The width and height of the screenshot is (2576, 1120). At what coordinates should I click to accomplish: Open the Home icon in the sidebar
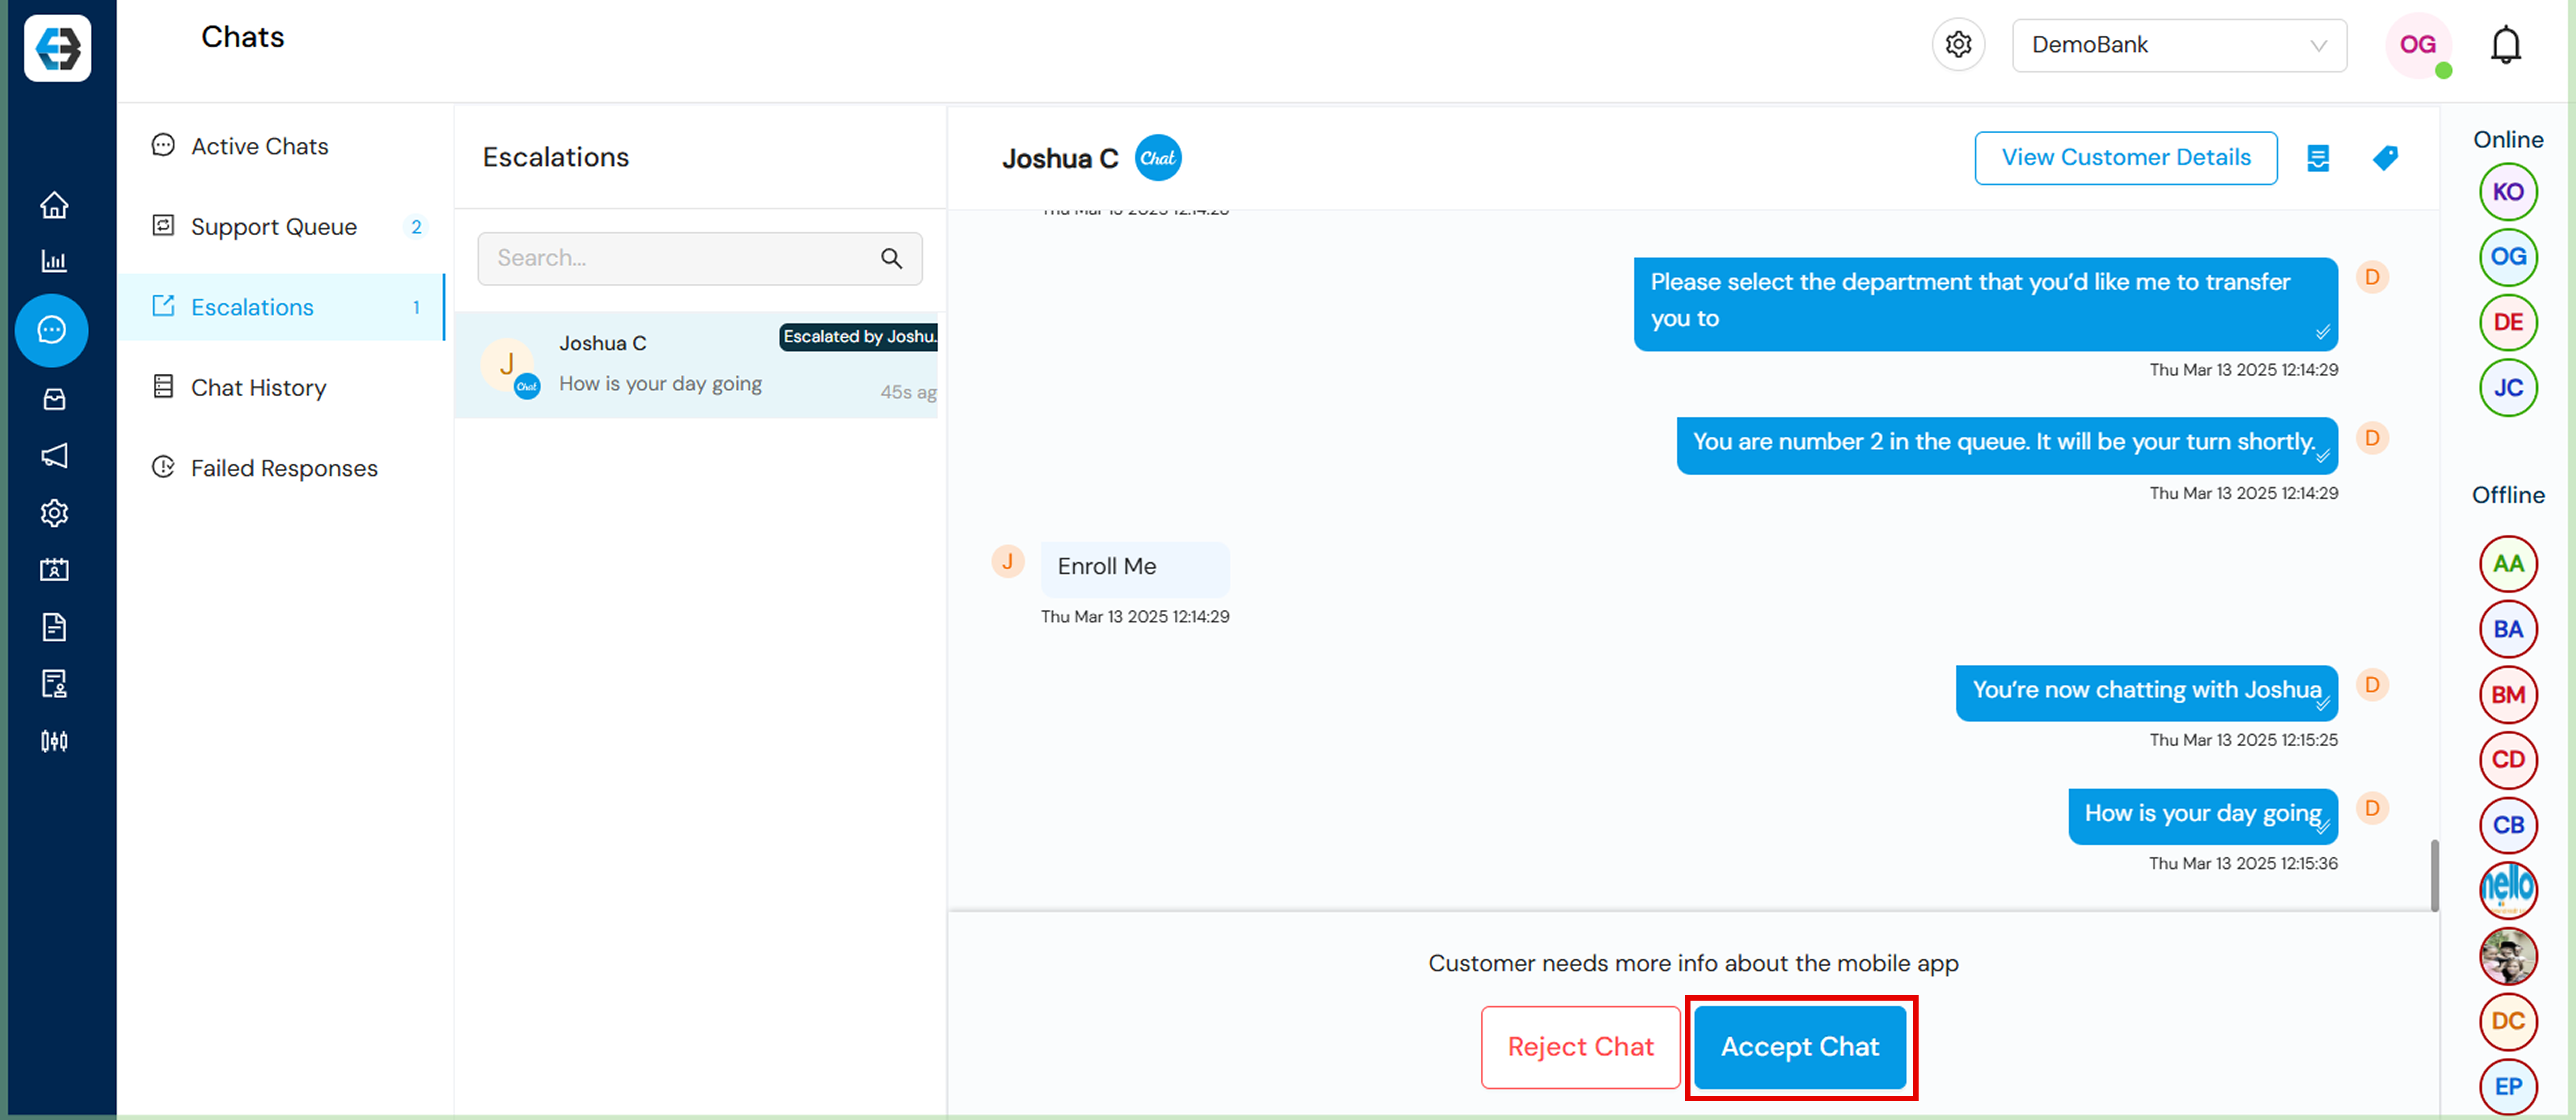54,205
